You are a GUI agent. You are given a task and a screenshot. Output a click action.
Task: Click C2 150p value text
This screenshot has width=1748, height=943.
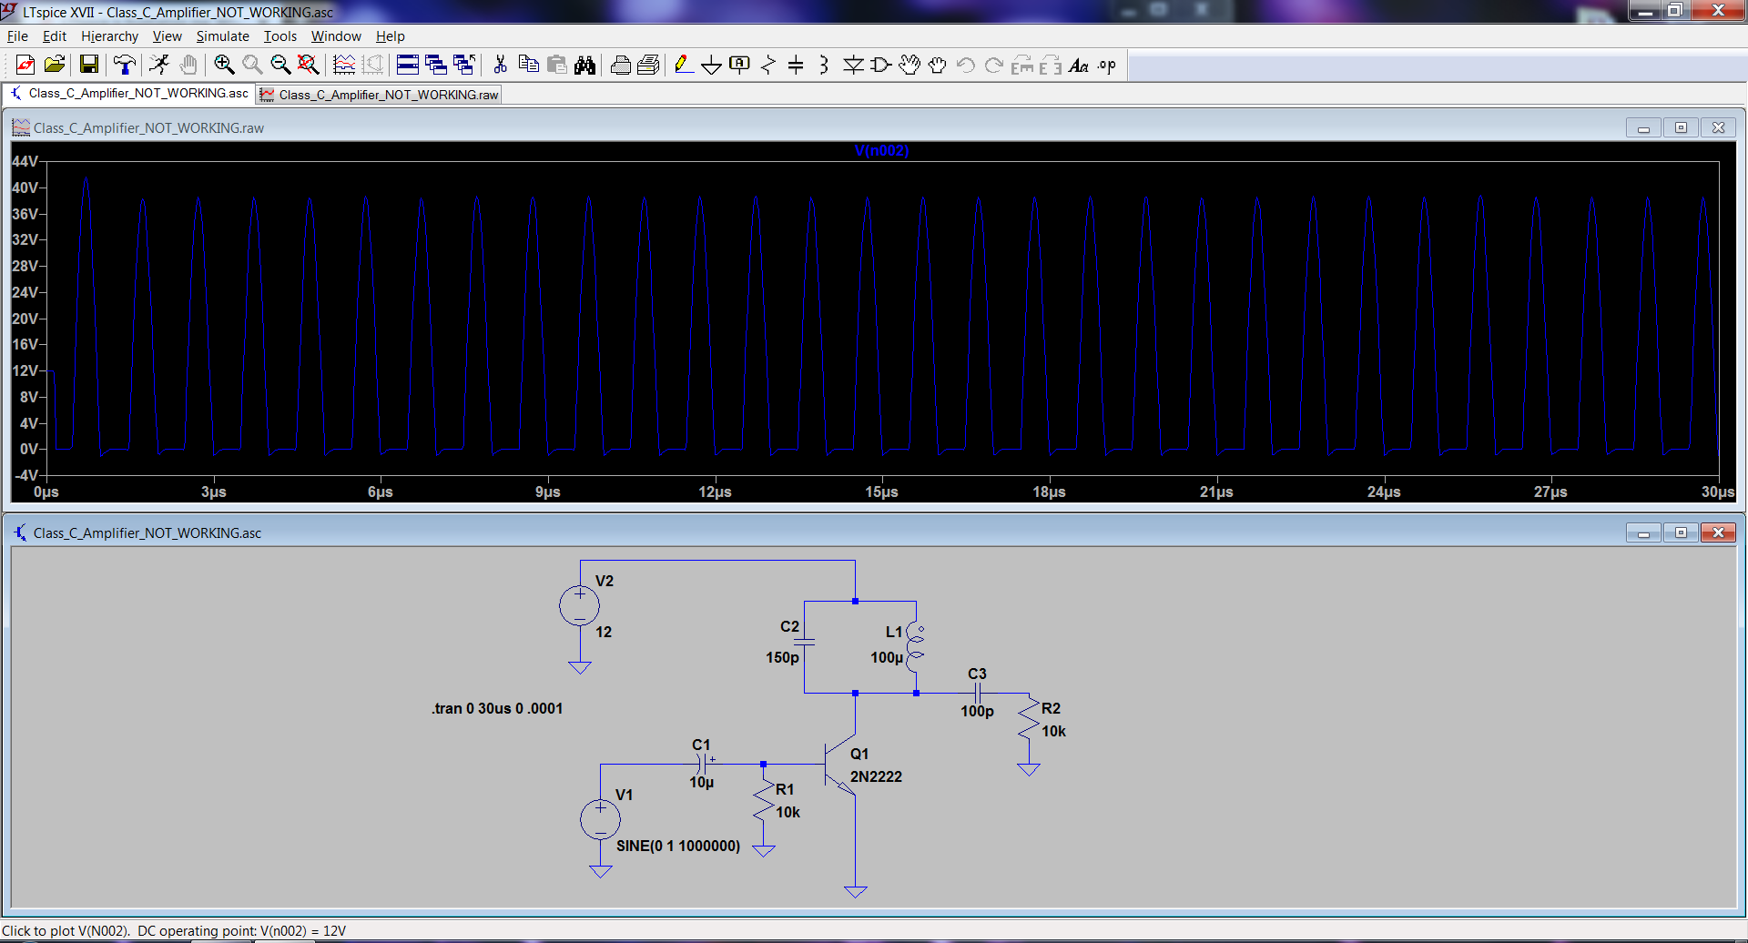click(782, 657)
